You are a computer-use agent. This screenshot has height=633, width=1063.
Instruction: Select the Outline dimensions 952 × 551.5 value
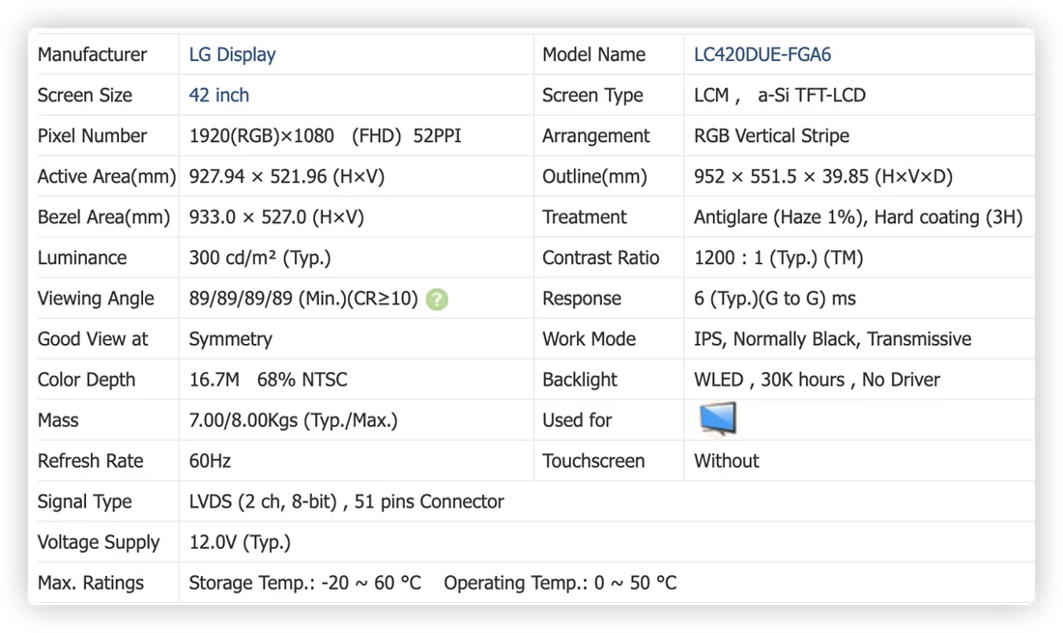[x=823, y=176]
